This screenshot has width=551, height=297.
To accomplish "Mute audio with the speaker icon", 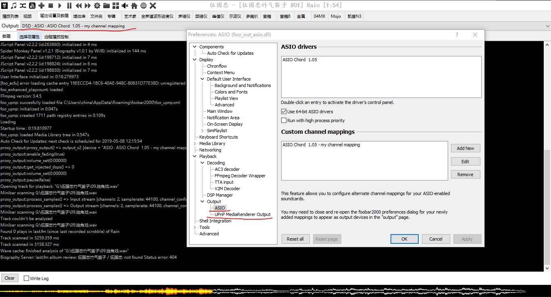I will click(x=125, y=5).
